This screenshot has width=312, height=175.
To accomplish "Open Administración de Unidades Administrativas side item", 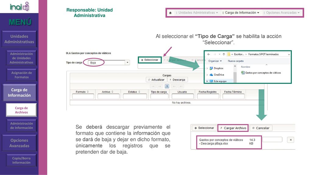I will (x=22, y=58).
